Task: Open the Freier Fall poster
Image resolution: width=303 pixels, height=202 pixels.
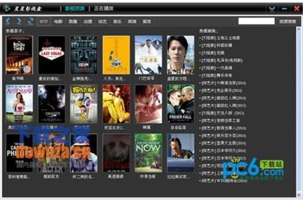Action: (180, 104)
